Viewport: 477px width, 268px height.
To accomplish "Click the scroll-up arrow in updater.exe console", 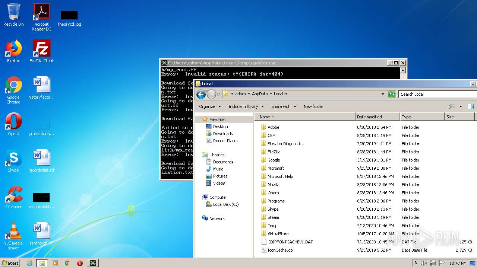I will 402,70.
